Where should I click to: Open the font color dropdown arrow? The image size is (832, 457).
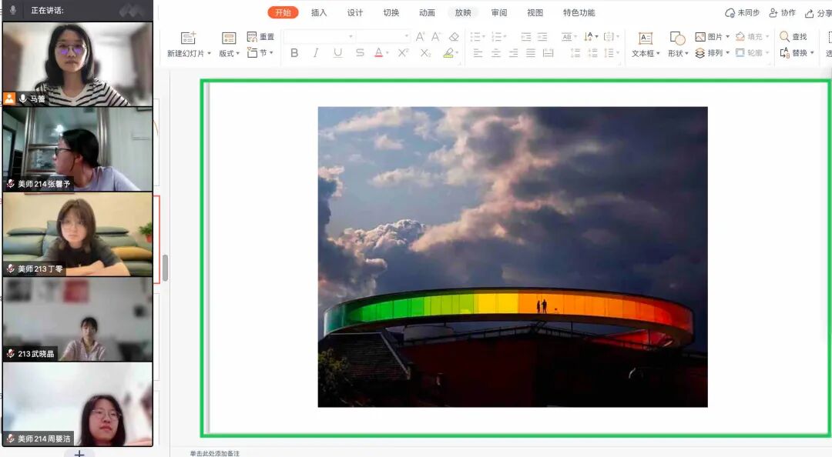tap(389, 52)
